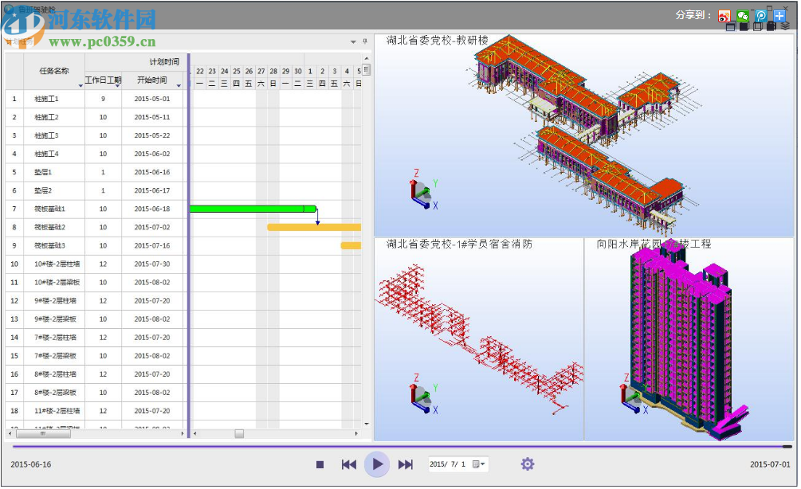The height and width of the screenshot is (489, 801).
Task: Skip forward to simulation end
Action: pyautogui.click(x=406, y=464)
